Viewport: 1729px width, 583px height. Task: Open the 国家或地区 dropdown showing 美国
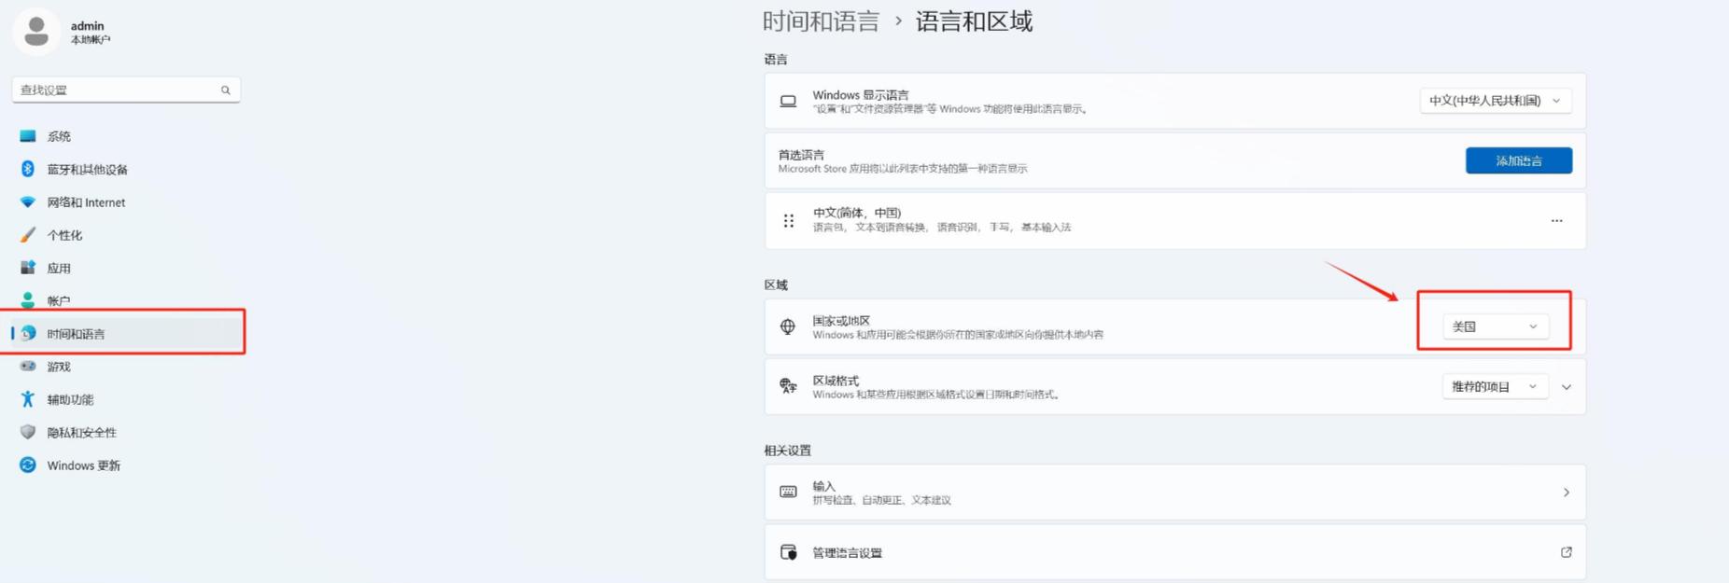coord(1495,326)
